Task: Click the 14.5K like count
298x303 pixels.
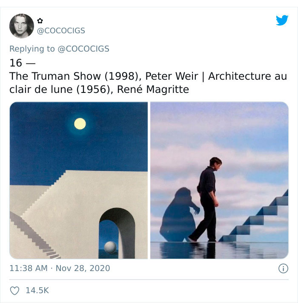Action: [37, 291]
